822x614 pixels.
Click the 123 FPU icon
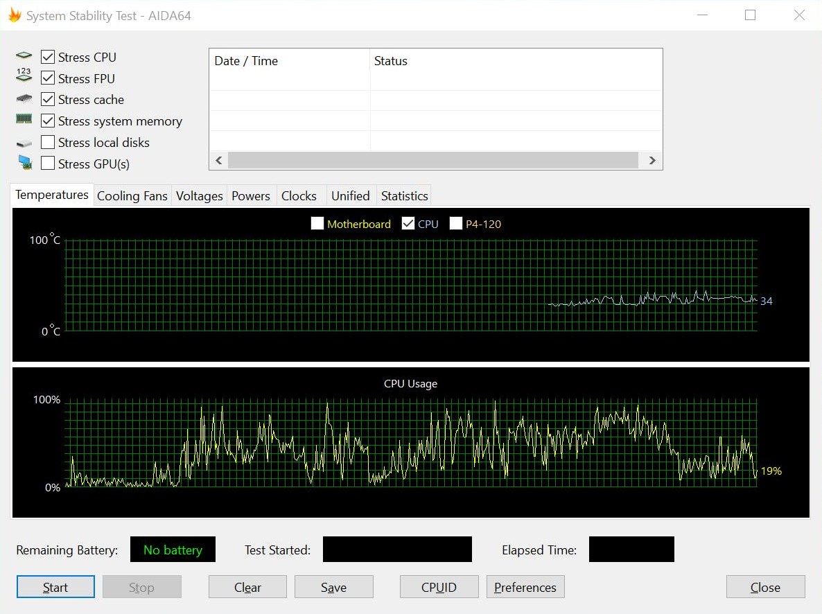click(24, 74)
